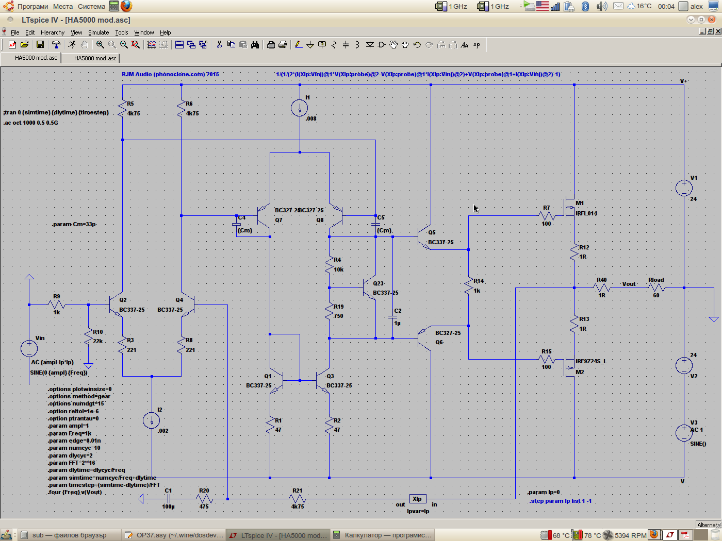Viewport: 722px width, 541px height.
Task: Open the Калкулатор taskbar item
Action: click(x=382, y=535)
